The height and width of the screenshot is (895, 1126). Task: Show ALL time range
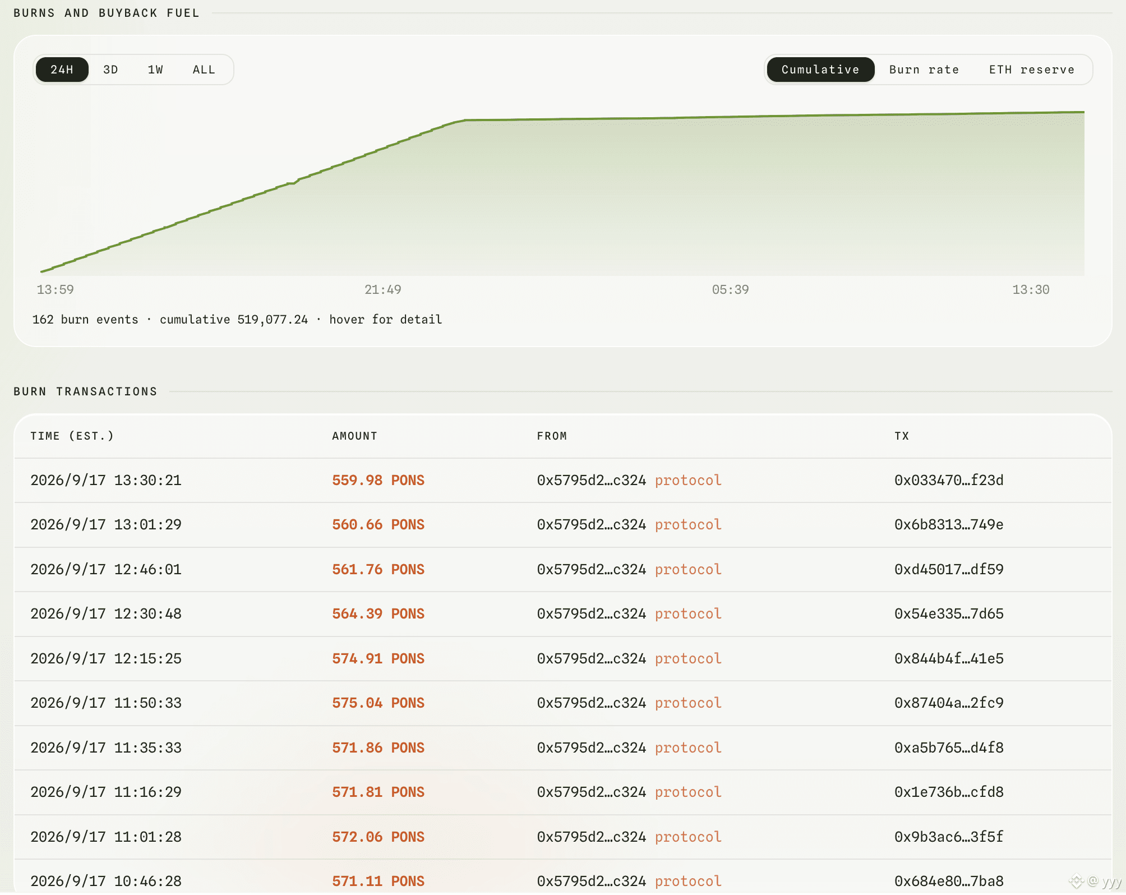(x=204, y=70)
